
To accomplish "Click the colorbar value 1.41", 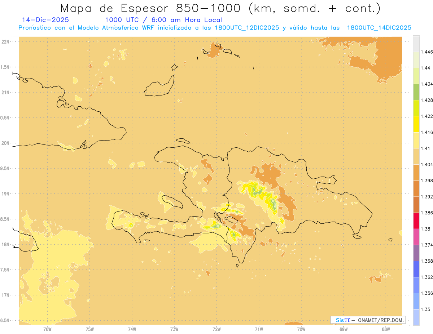I will [426, 148].
